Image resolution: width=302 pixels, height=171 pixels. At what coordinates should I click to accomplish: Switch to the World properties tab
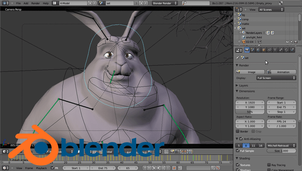click(258, 50)
